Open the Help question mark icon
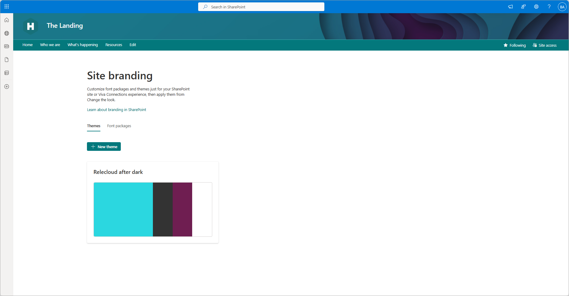 pos(549,7)
